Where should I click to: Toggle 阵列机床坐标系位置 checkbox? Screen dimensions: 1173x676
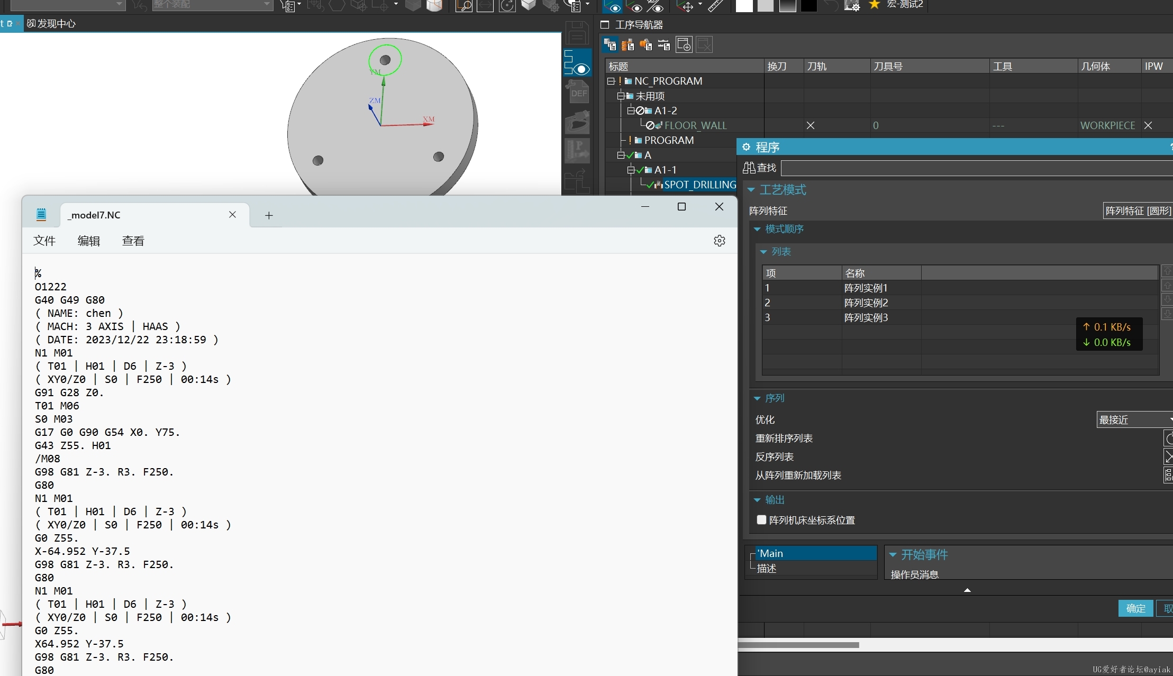click(761, 520)
